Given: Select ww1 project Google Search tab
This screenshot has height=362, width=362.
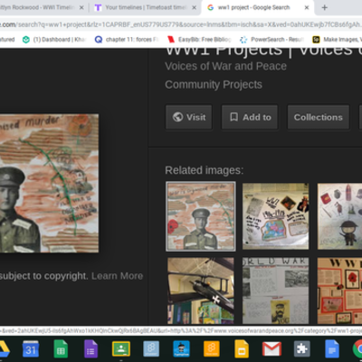Looking at the screenshot, I should pos(253,7).
